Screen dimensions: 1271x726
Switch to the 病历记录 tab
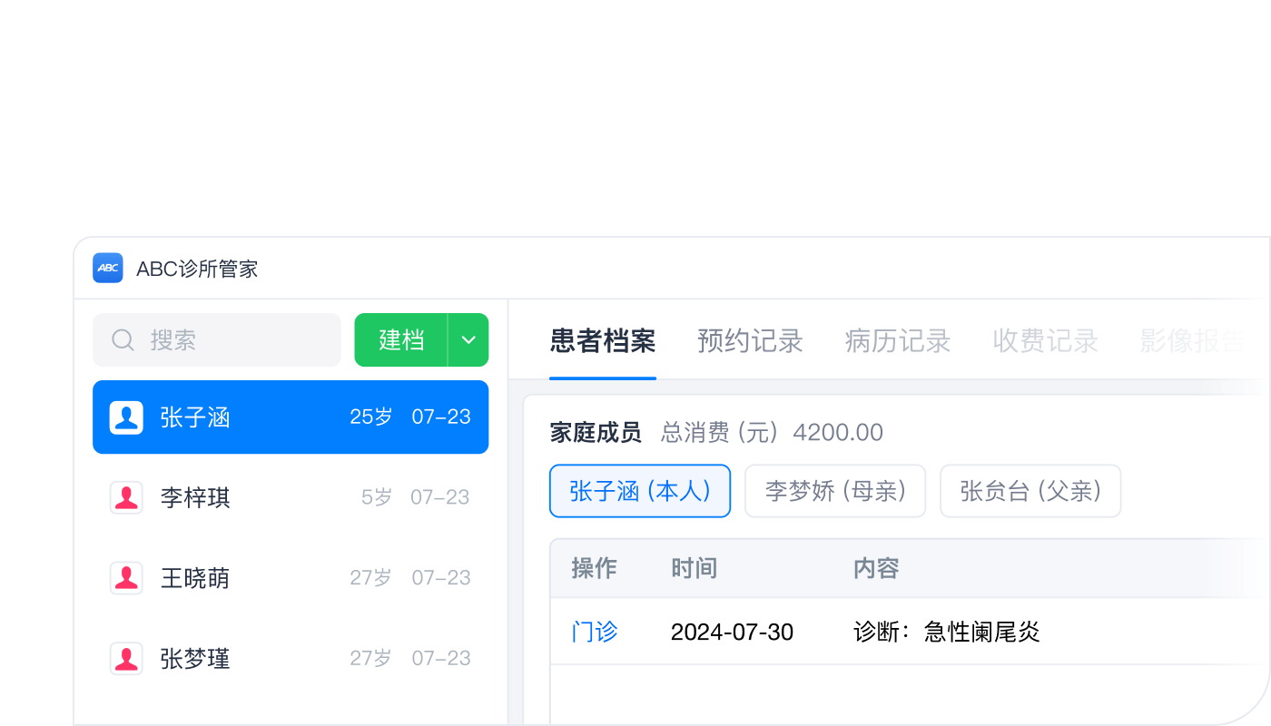(896, 341)
